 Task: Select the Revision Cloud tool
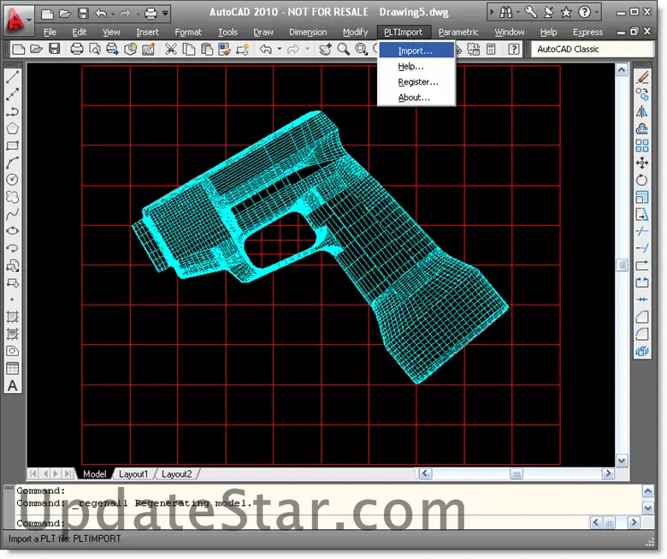(x=12, y=197)
